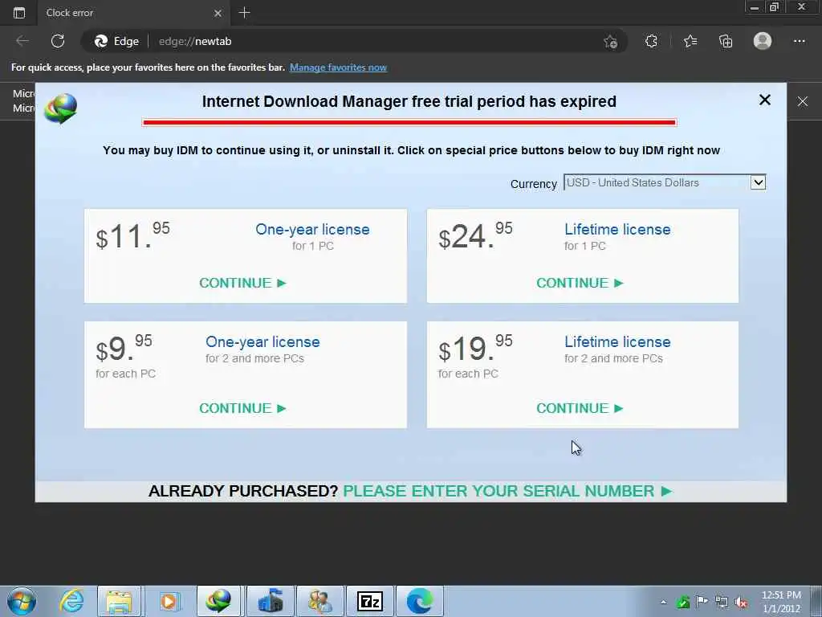Click the Show desktop strip

point(816,601)
